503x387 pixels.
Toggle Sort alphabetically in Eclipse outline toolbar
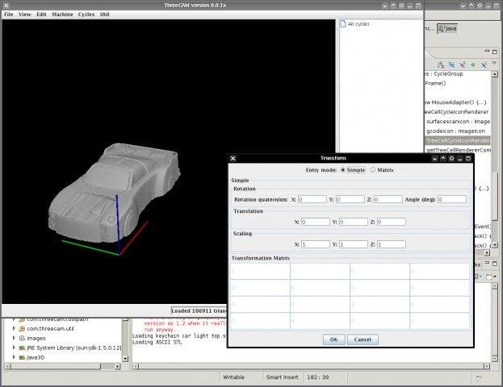[441, 64]
